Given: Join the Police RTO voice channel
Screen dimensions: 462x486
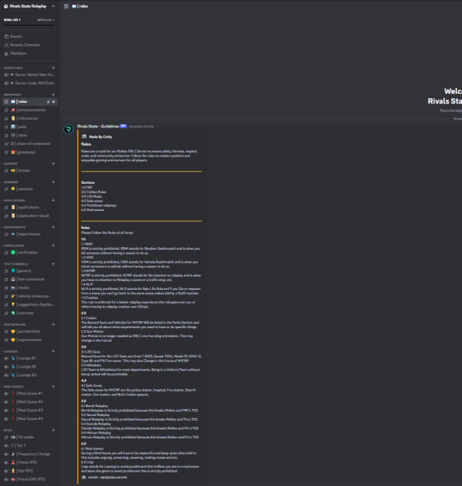Looking at the screenshot, I should tap(29, 462).
